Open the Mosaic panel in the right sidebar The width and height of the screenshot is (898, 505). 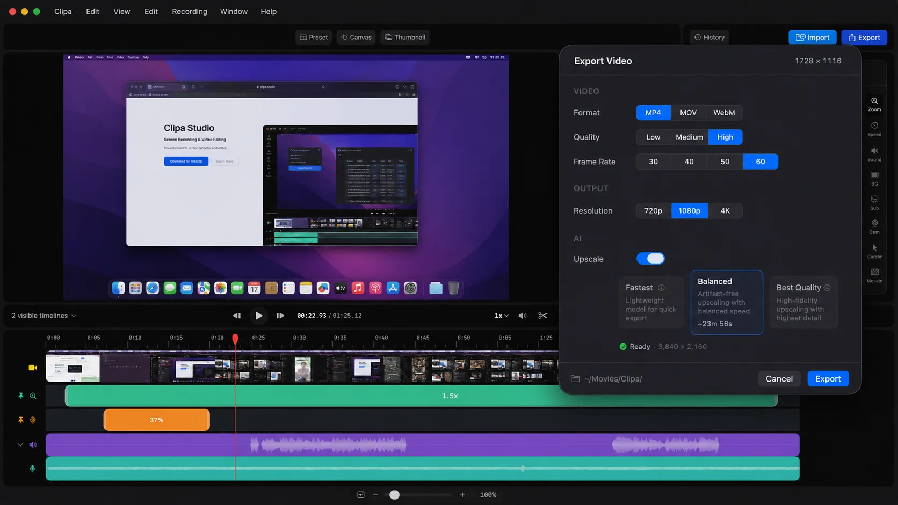874,275
